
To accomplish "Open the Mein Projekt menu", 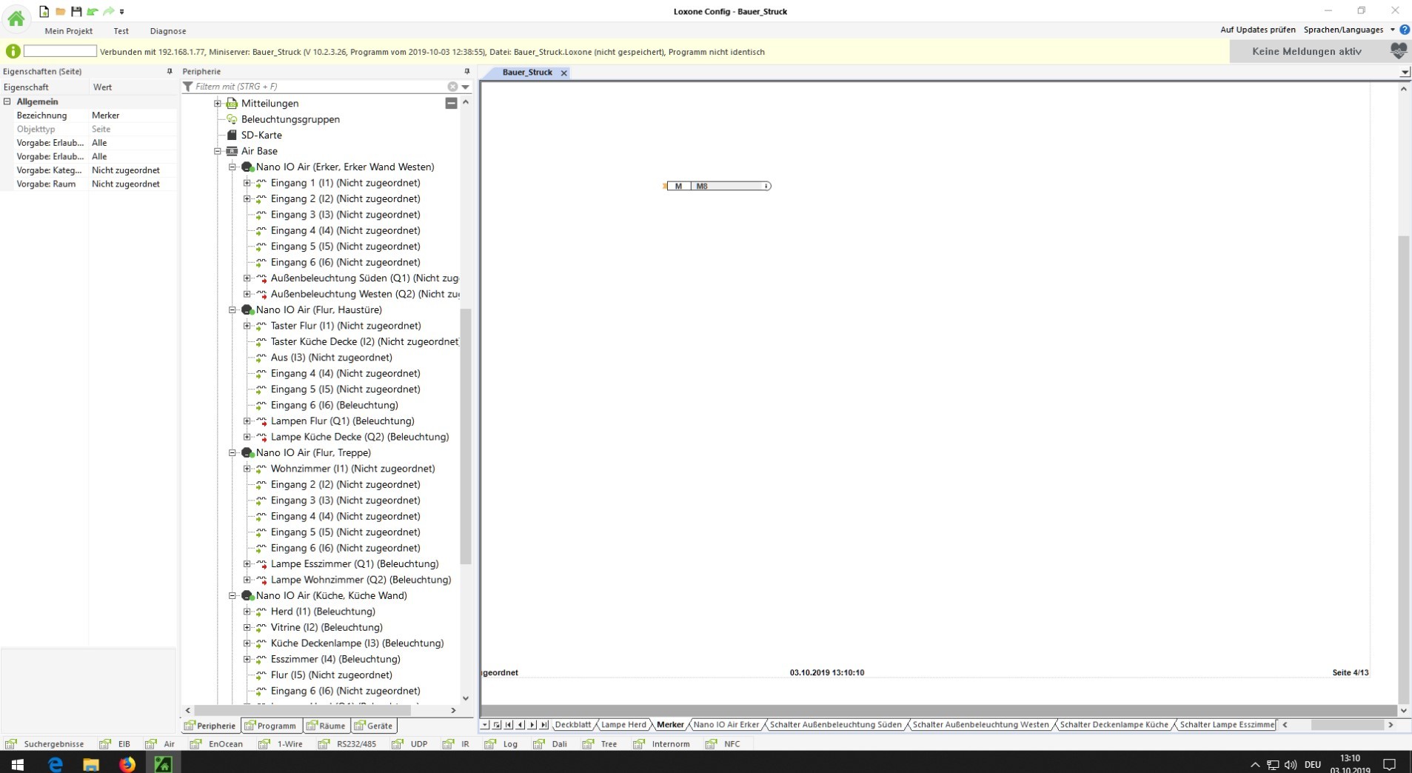I will [69, 31].
